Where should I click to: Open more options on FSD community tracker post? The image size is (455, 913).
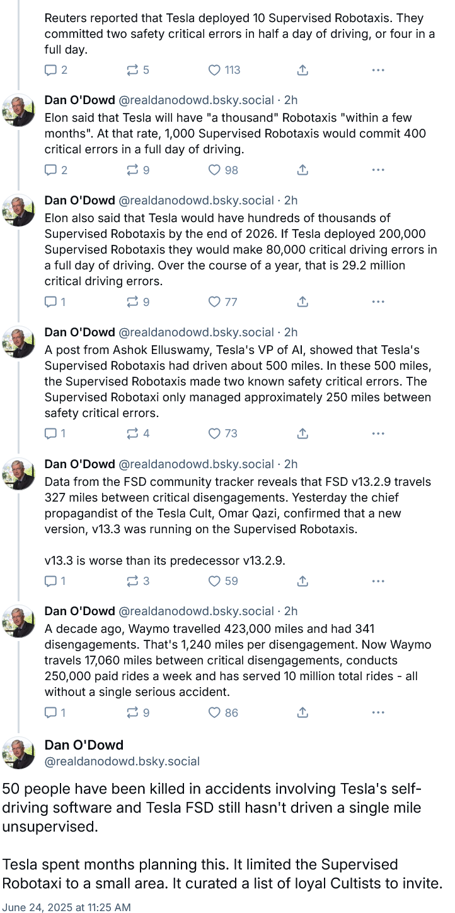pyautogui.click(x=378, y=581)
